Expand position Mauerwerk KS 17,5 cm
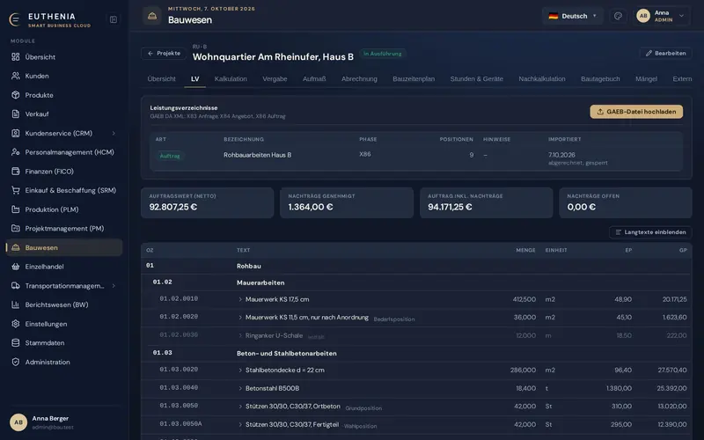704x440 pixels. [x=240, y=299]
